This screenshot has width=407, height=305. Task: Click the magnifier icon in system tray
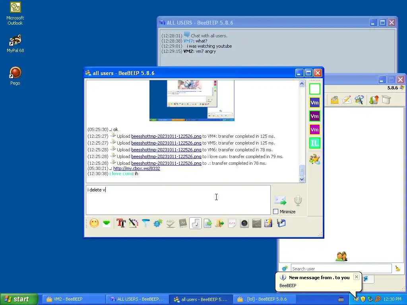point(378,299)
